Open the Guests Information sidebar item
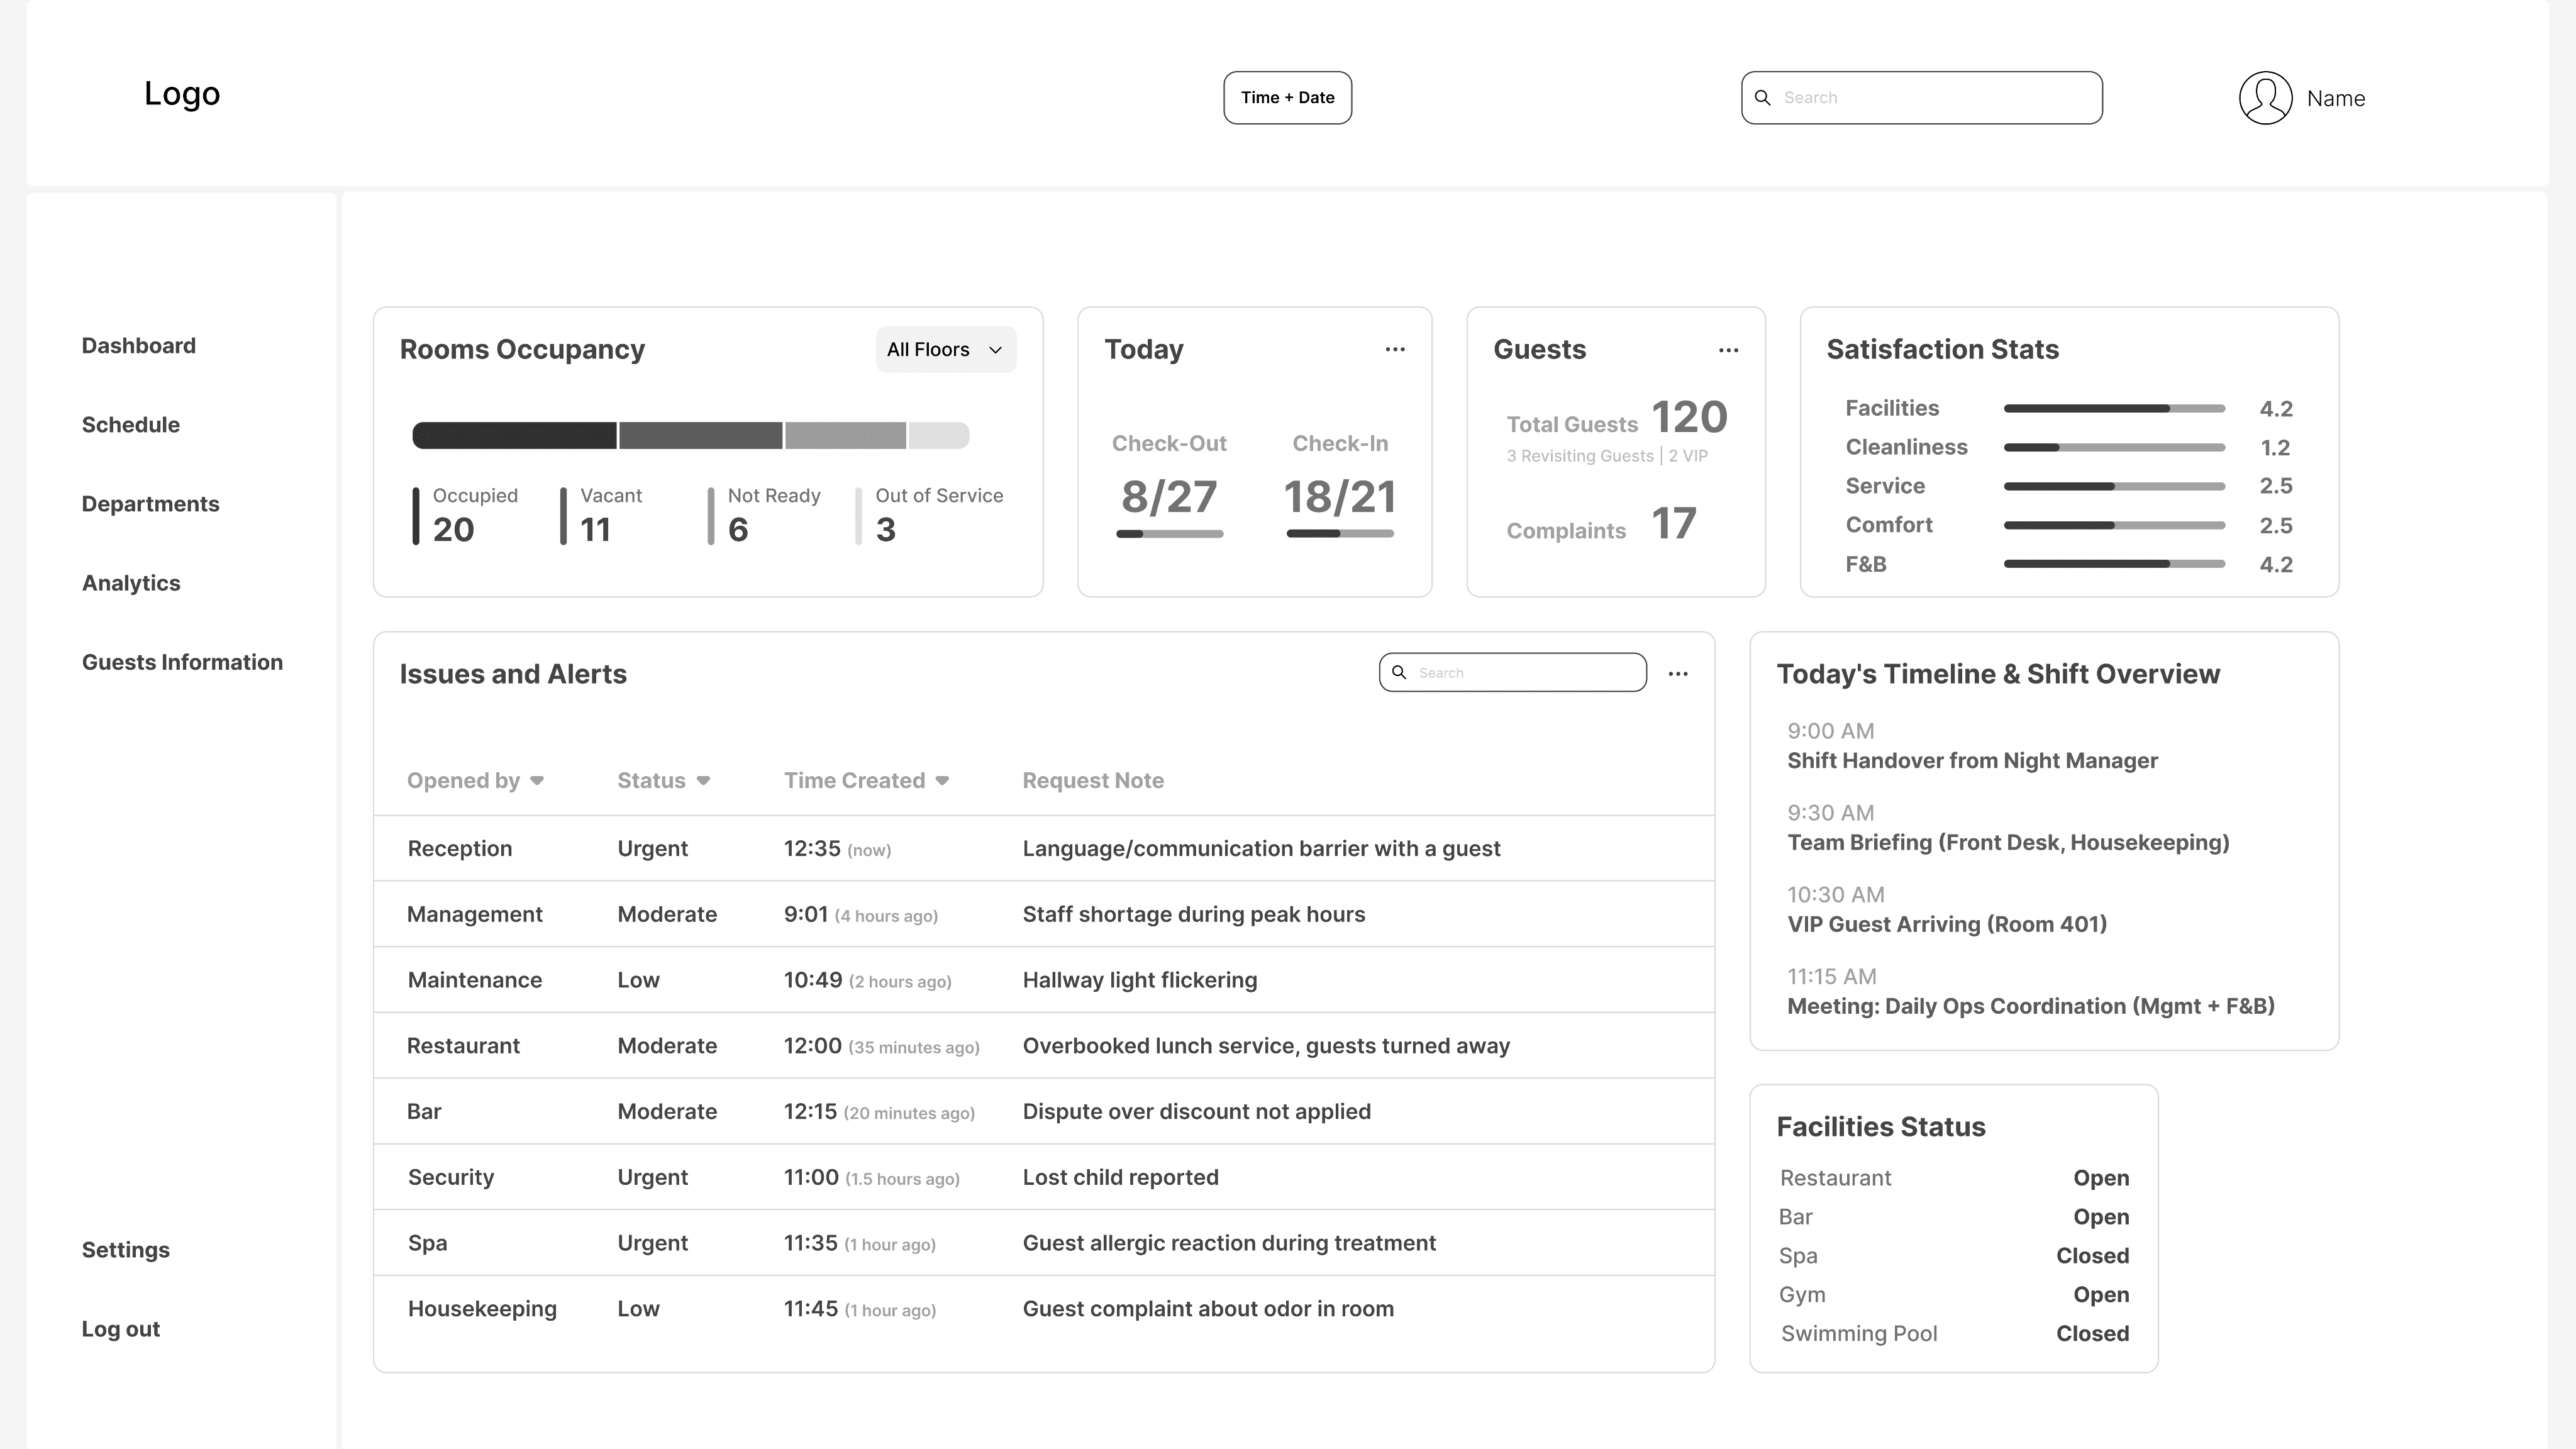 click(182, 662)
